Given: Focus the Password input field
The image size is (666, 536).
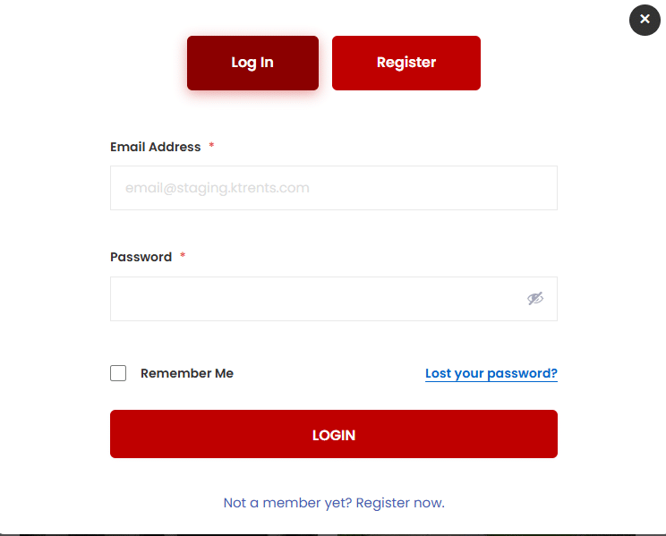Looking at the screenshot, I should [313, 299].
